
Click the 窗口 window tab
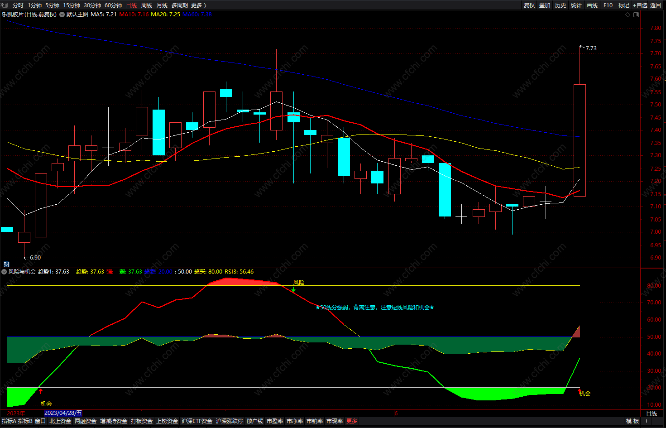(40, 421)
